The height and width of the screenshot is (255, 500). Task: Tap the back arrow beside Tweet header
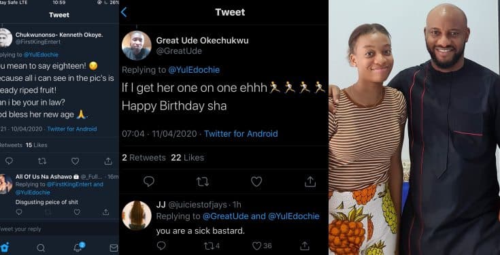pyautogui.click(x=124, y=12)
